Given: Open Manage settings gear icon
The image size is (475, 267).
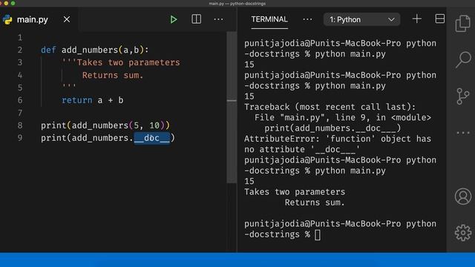Looking at the screenshot, I should click(x=463, y=232).
